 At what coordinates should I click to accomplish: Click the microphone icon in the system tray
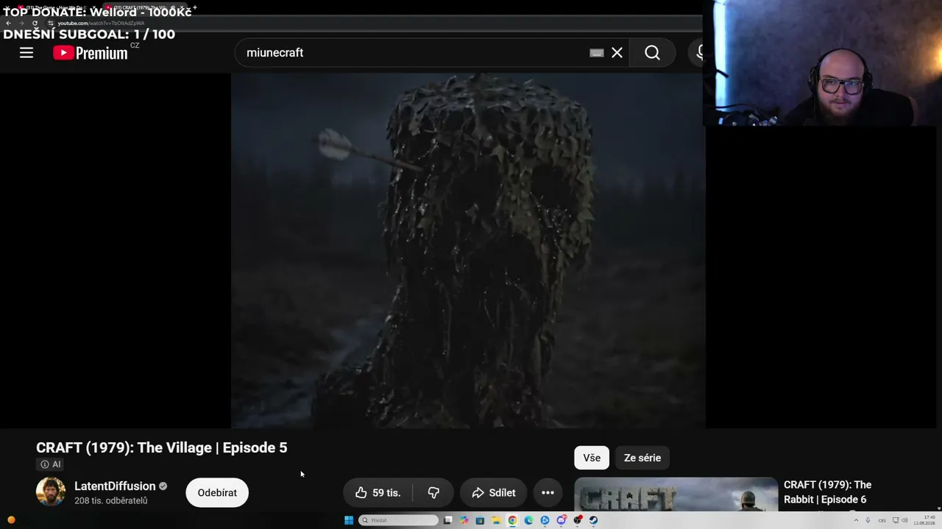click(x=868, y=520)
